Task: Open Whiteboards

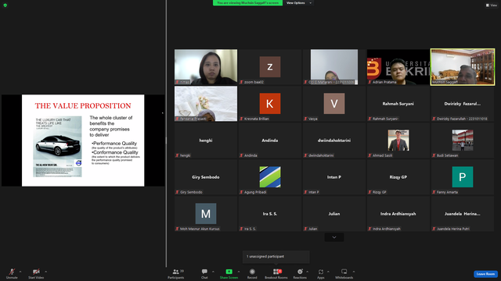Action: 344,273
